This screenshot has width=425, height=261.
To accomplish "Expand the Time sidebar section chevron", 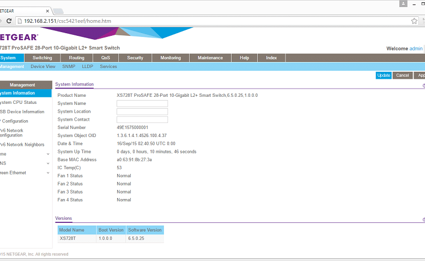I will 48,154.
